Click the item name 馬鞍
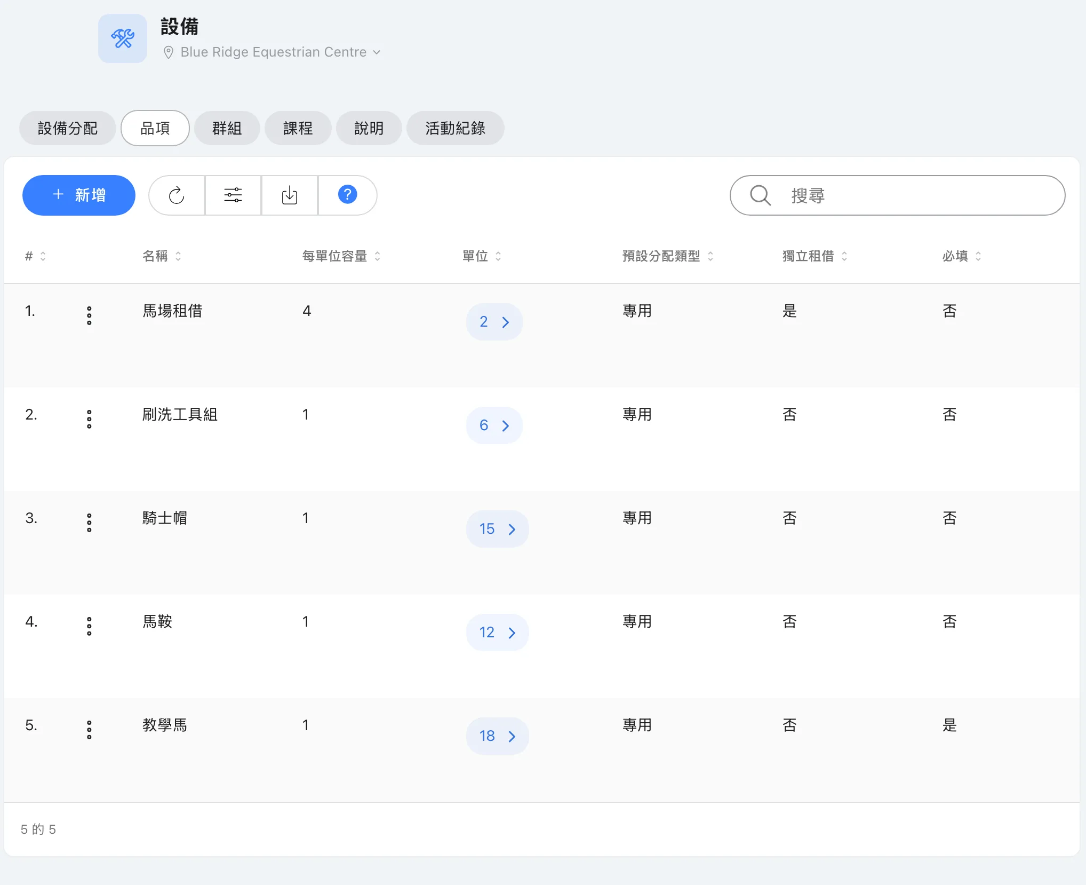 tap(157, 621)
